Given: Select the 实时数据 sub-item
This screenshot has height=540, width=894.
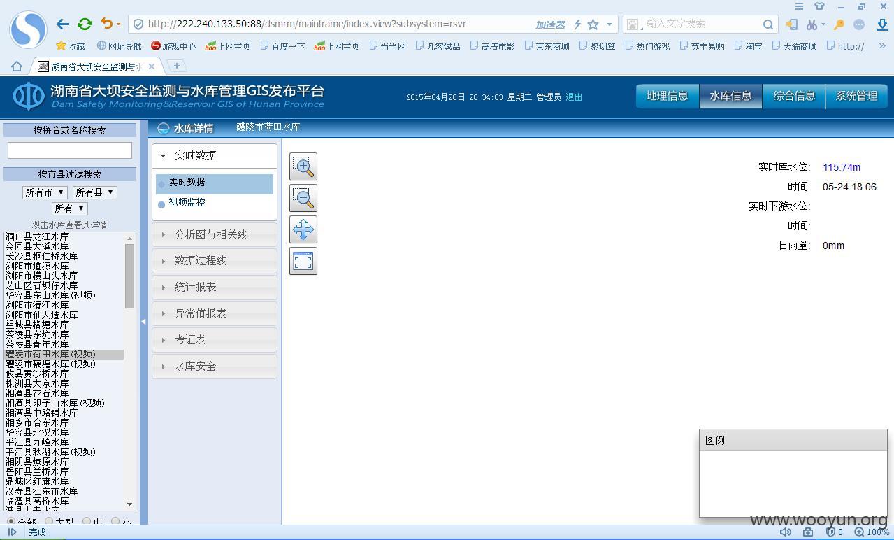Looking at the screenshot, I should pyautogui.click(x=215, y=183).
